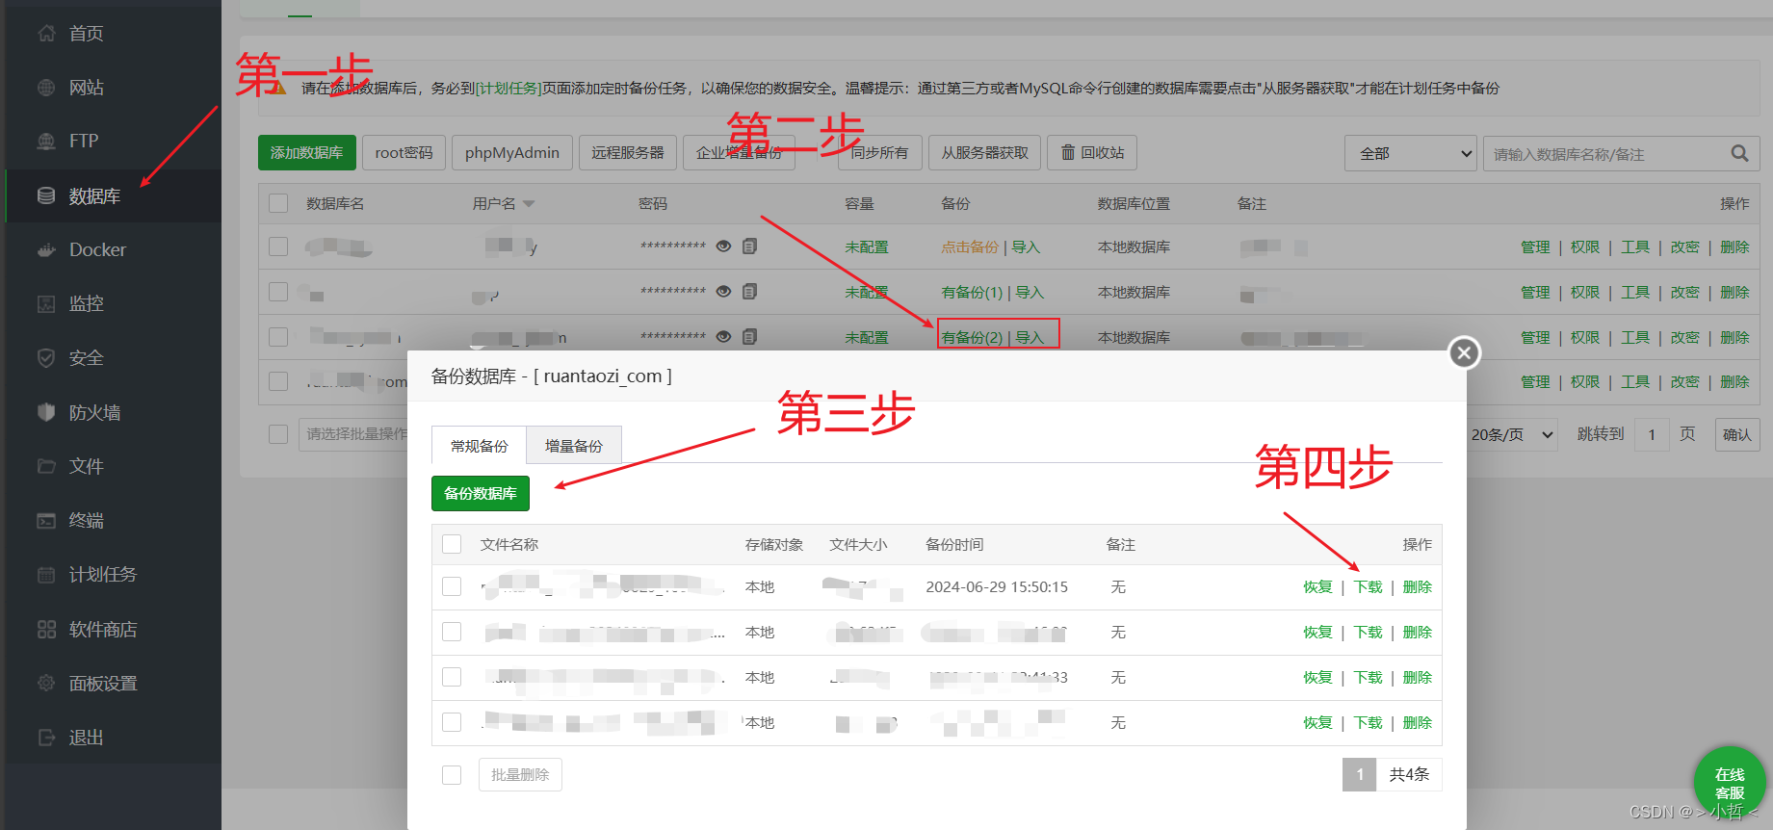Open phpMyAdmin

(512, 153)
